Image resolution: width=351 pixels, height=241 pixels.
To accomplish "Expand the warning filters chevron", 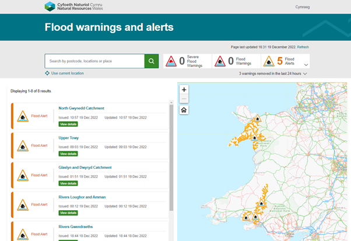I will coord(306,64).
